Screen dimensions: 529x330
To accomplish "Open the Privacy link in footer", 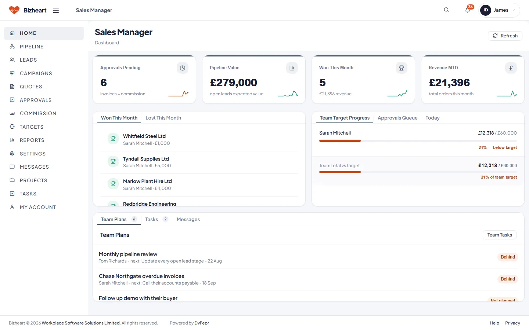I will coord(512,323).
